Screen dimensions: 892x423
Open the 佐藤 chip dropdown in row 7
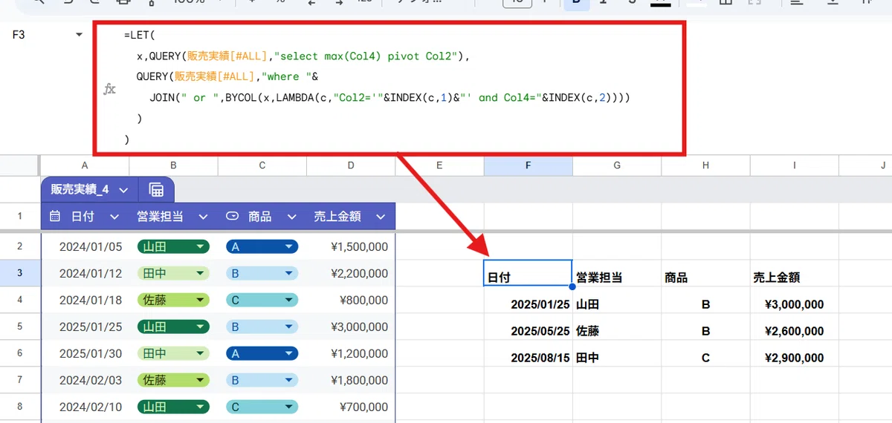tap(199, 381)
